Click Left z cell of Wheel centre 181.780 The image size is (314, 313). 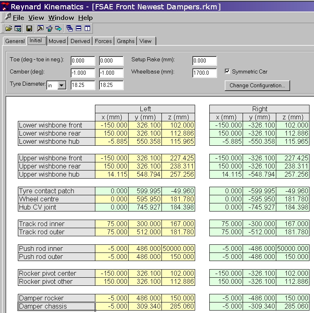click(x=178, y=199)
